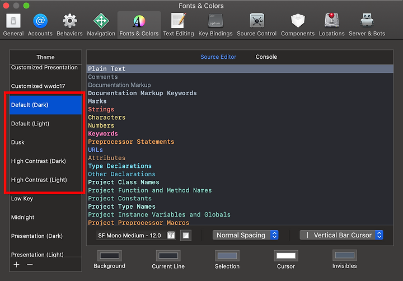Select the Plain Text syntax row

point(240,69)
